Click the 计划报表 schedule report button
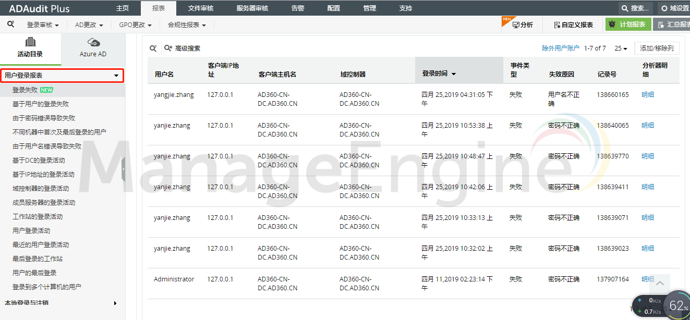The image size is (690, 320). 628,24
